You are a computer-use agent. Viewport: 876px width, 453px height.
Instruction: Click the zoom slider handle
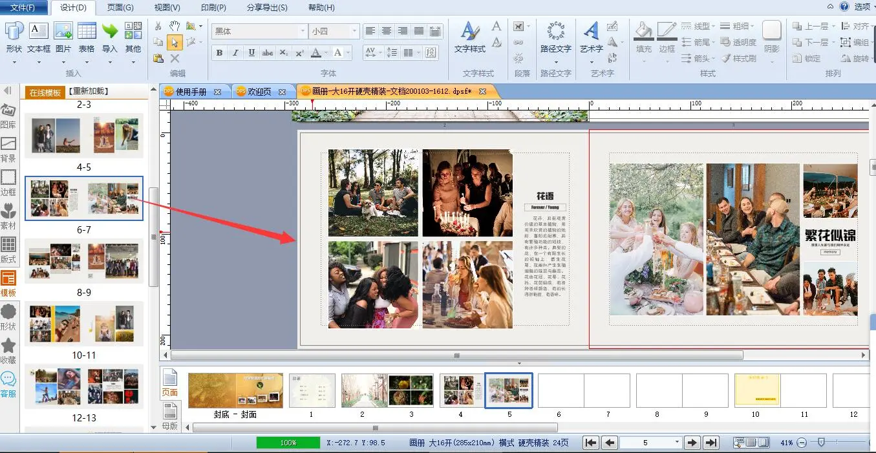coord(821,443)
